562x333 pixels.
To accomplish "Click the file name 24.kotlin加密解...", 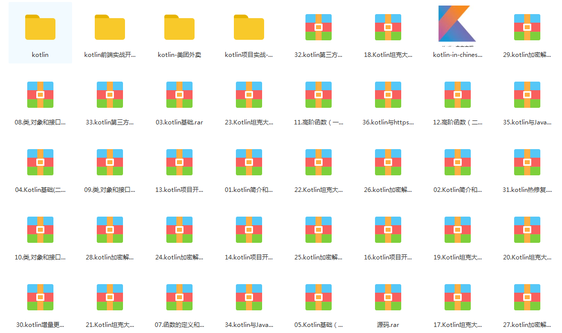I will 179,257.
